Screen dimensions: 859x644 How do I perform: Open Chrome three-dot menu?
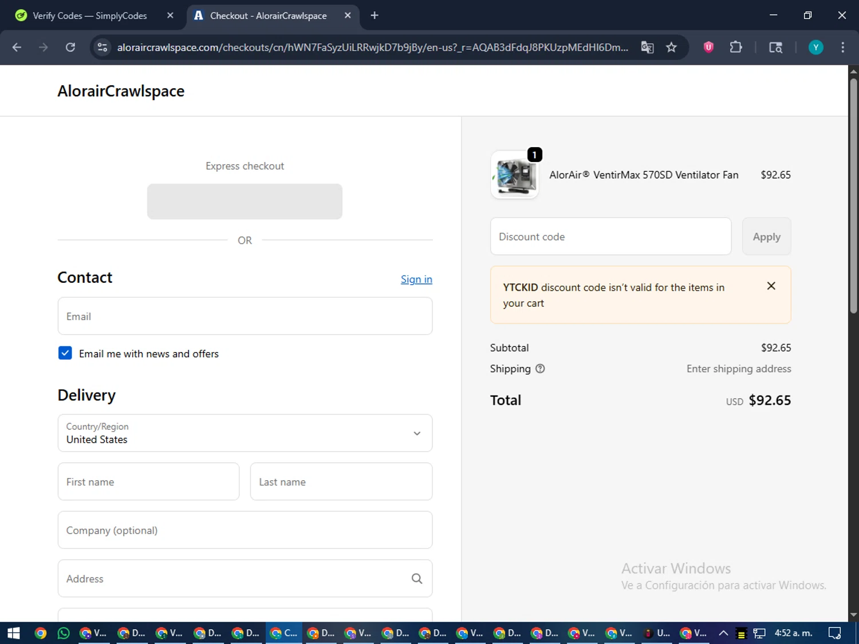click(x=842, y=48)
